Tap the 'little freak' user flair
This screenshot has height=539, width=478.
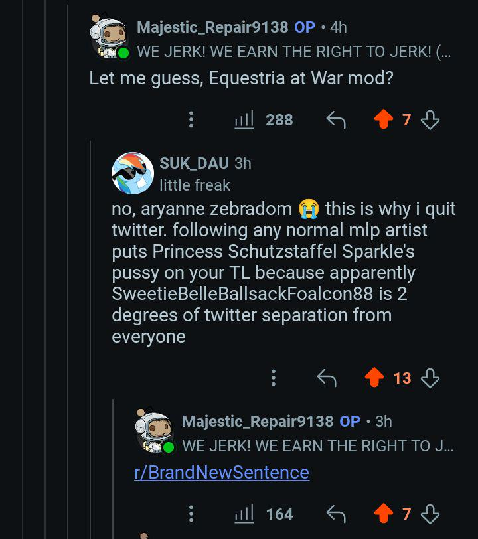195,185
